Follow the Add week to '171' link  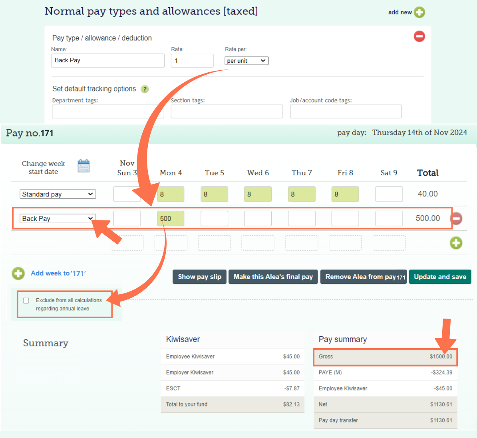coord(58,273)
